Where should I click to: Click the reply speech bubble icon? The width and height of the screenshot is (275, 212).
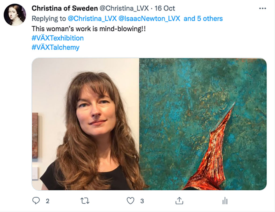36,201
